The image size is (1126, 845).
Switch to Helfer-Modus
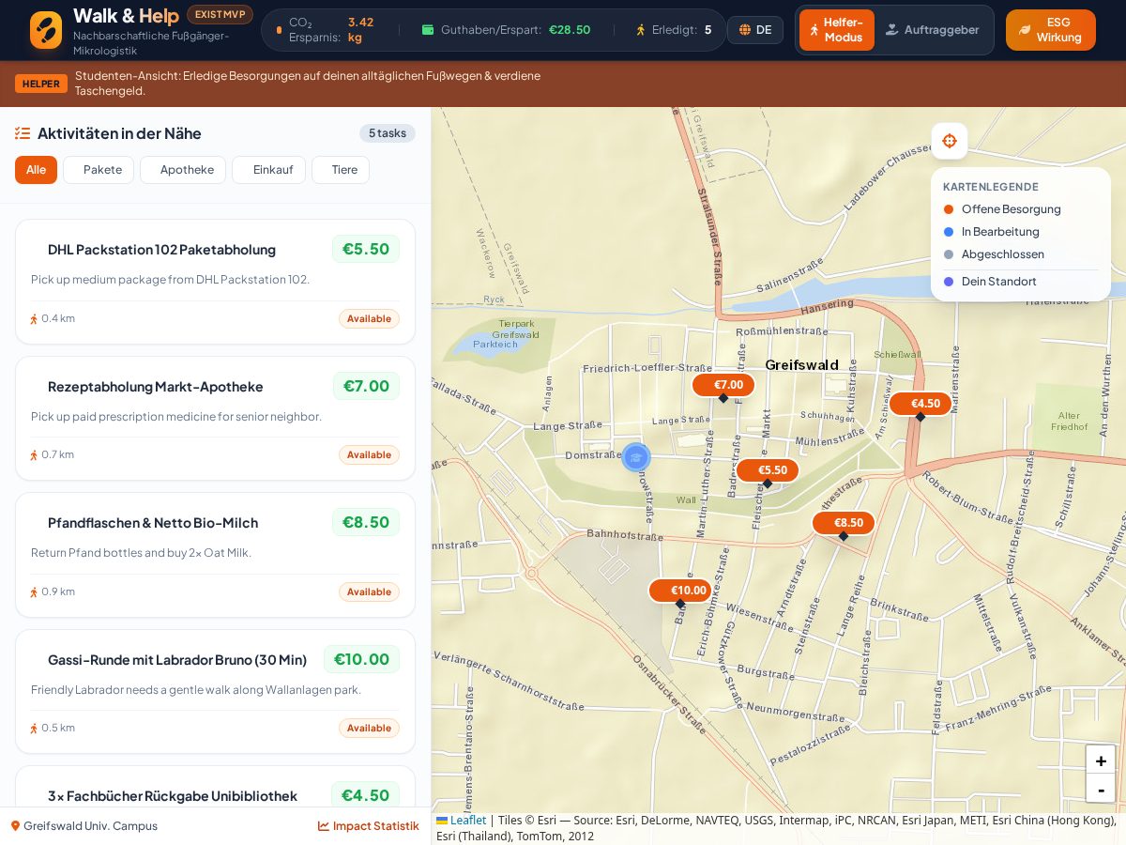click(837, 30)
